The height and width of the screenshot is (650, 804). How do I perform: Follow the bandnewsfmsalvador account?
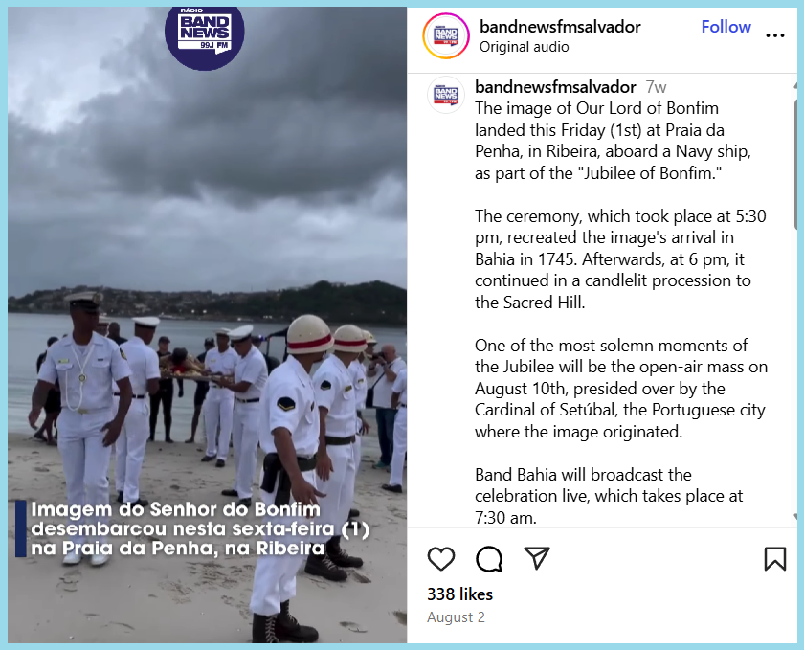[726, 27]
